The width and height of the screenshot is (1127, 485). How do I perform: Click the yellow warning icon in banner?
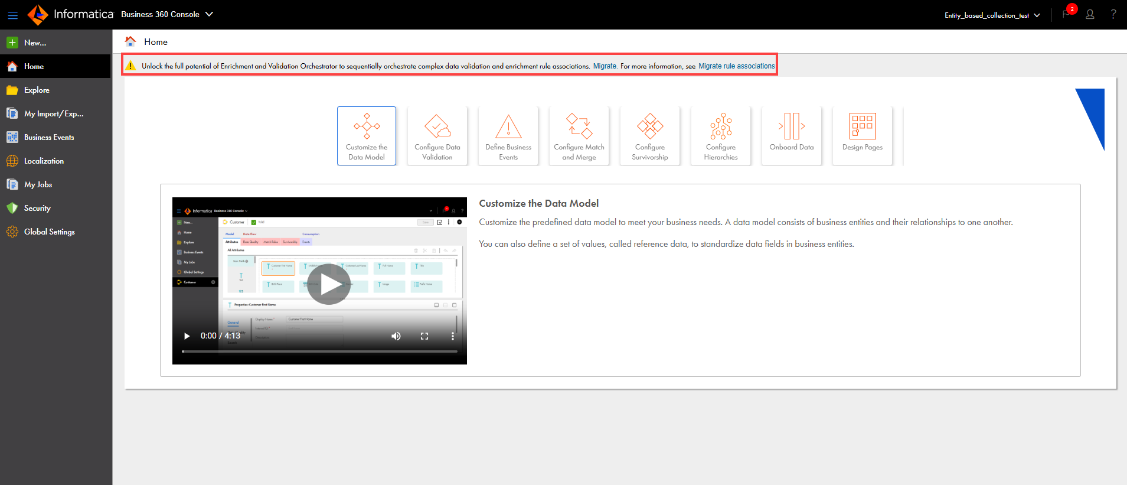coord(131,66)
